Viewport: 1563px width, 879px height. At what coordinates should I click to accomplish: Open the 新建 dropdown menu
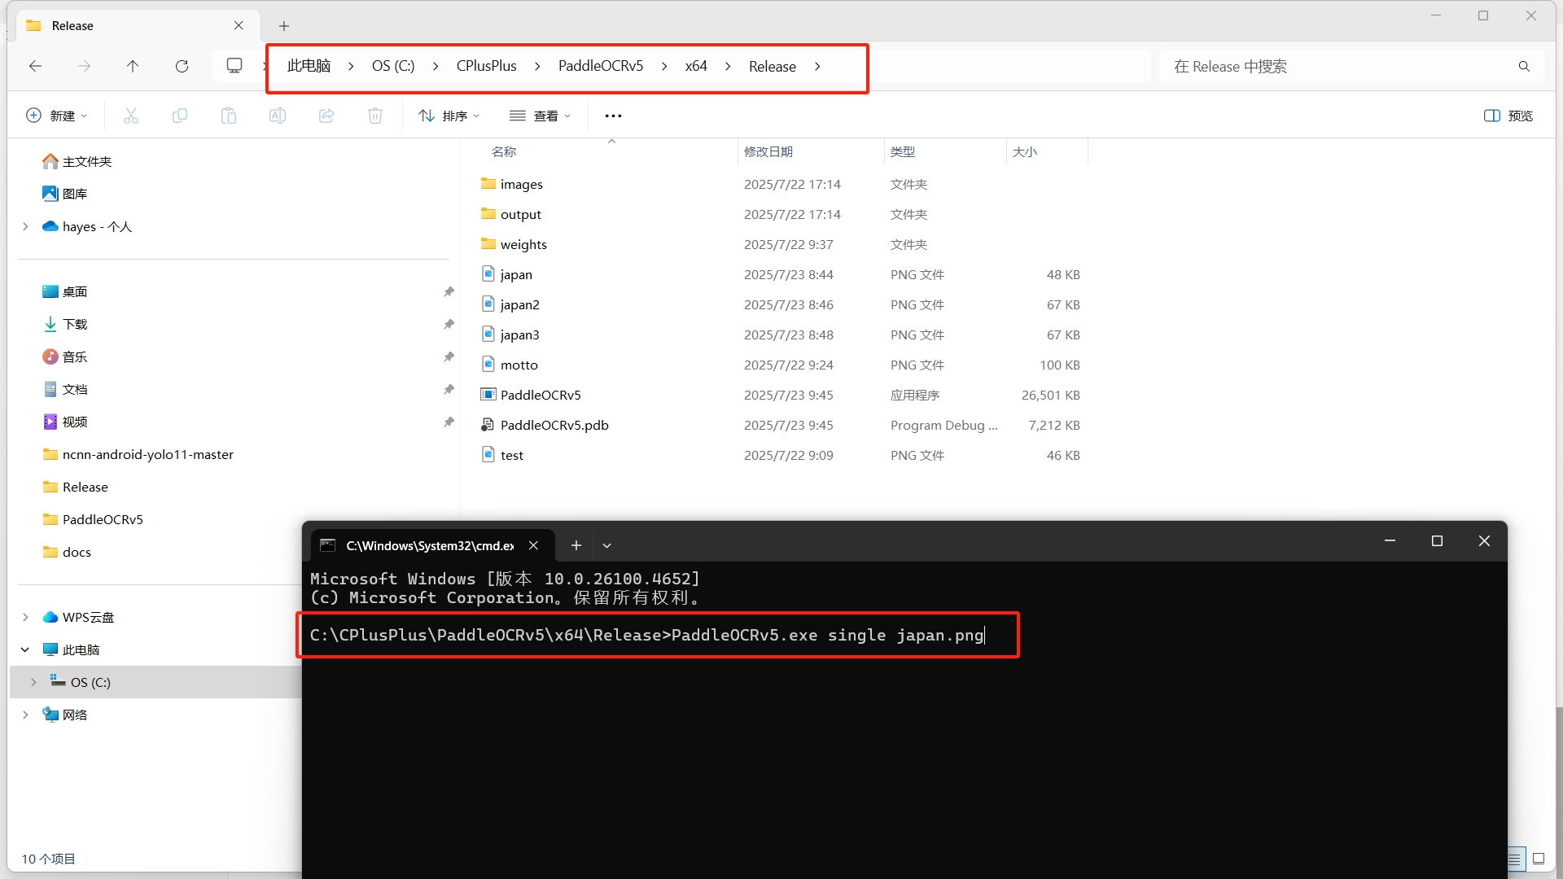point(56,116)
